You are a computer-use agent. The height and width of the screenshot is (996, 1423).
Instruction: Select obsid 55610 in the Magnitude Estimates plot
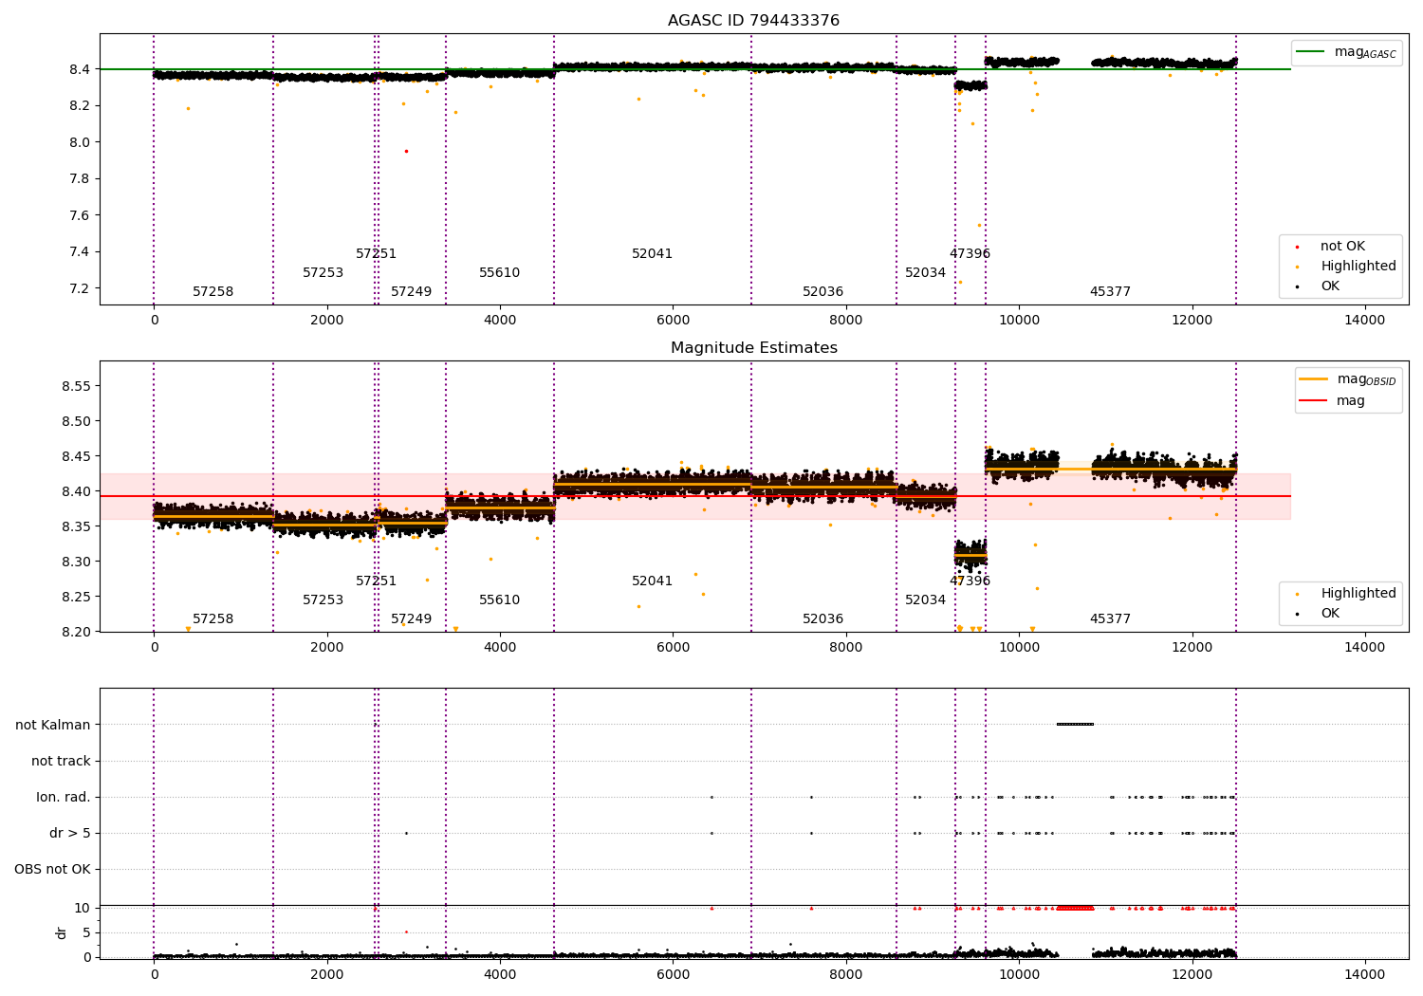[499, 600]
